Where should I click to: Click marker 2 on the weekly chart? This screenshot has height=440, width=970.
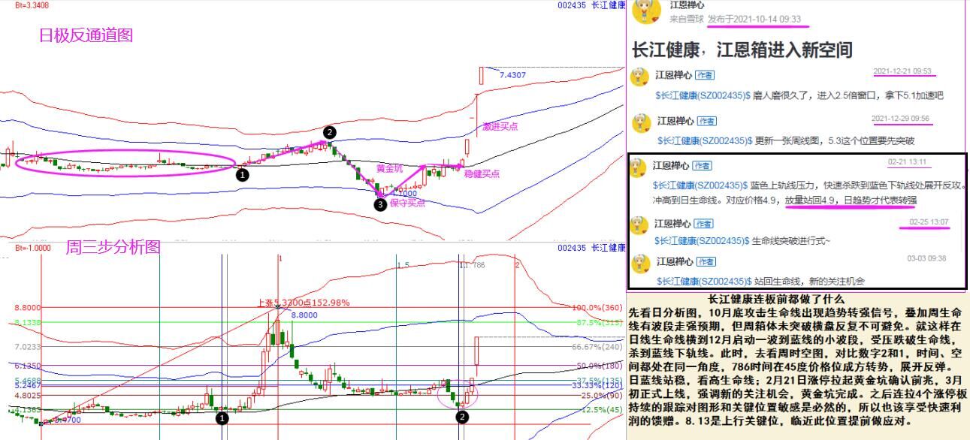click(x=462, y=417)
